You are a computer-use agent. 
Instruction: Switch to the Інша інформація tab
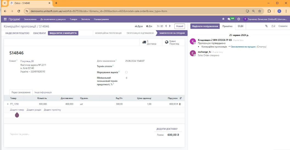43,92
